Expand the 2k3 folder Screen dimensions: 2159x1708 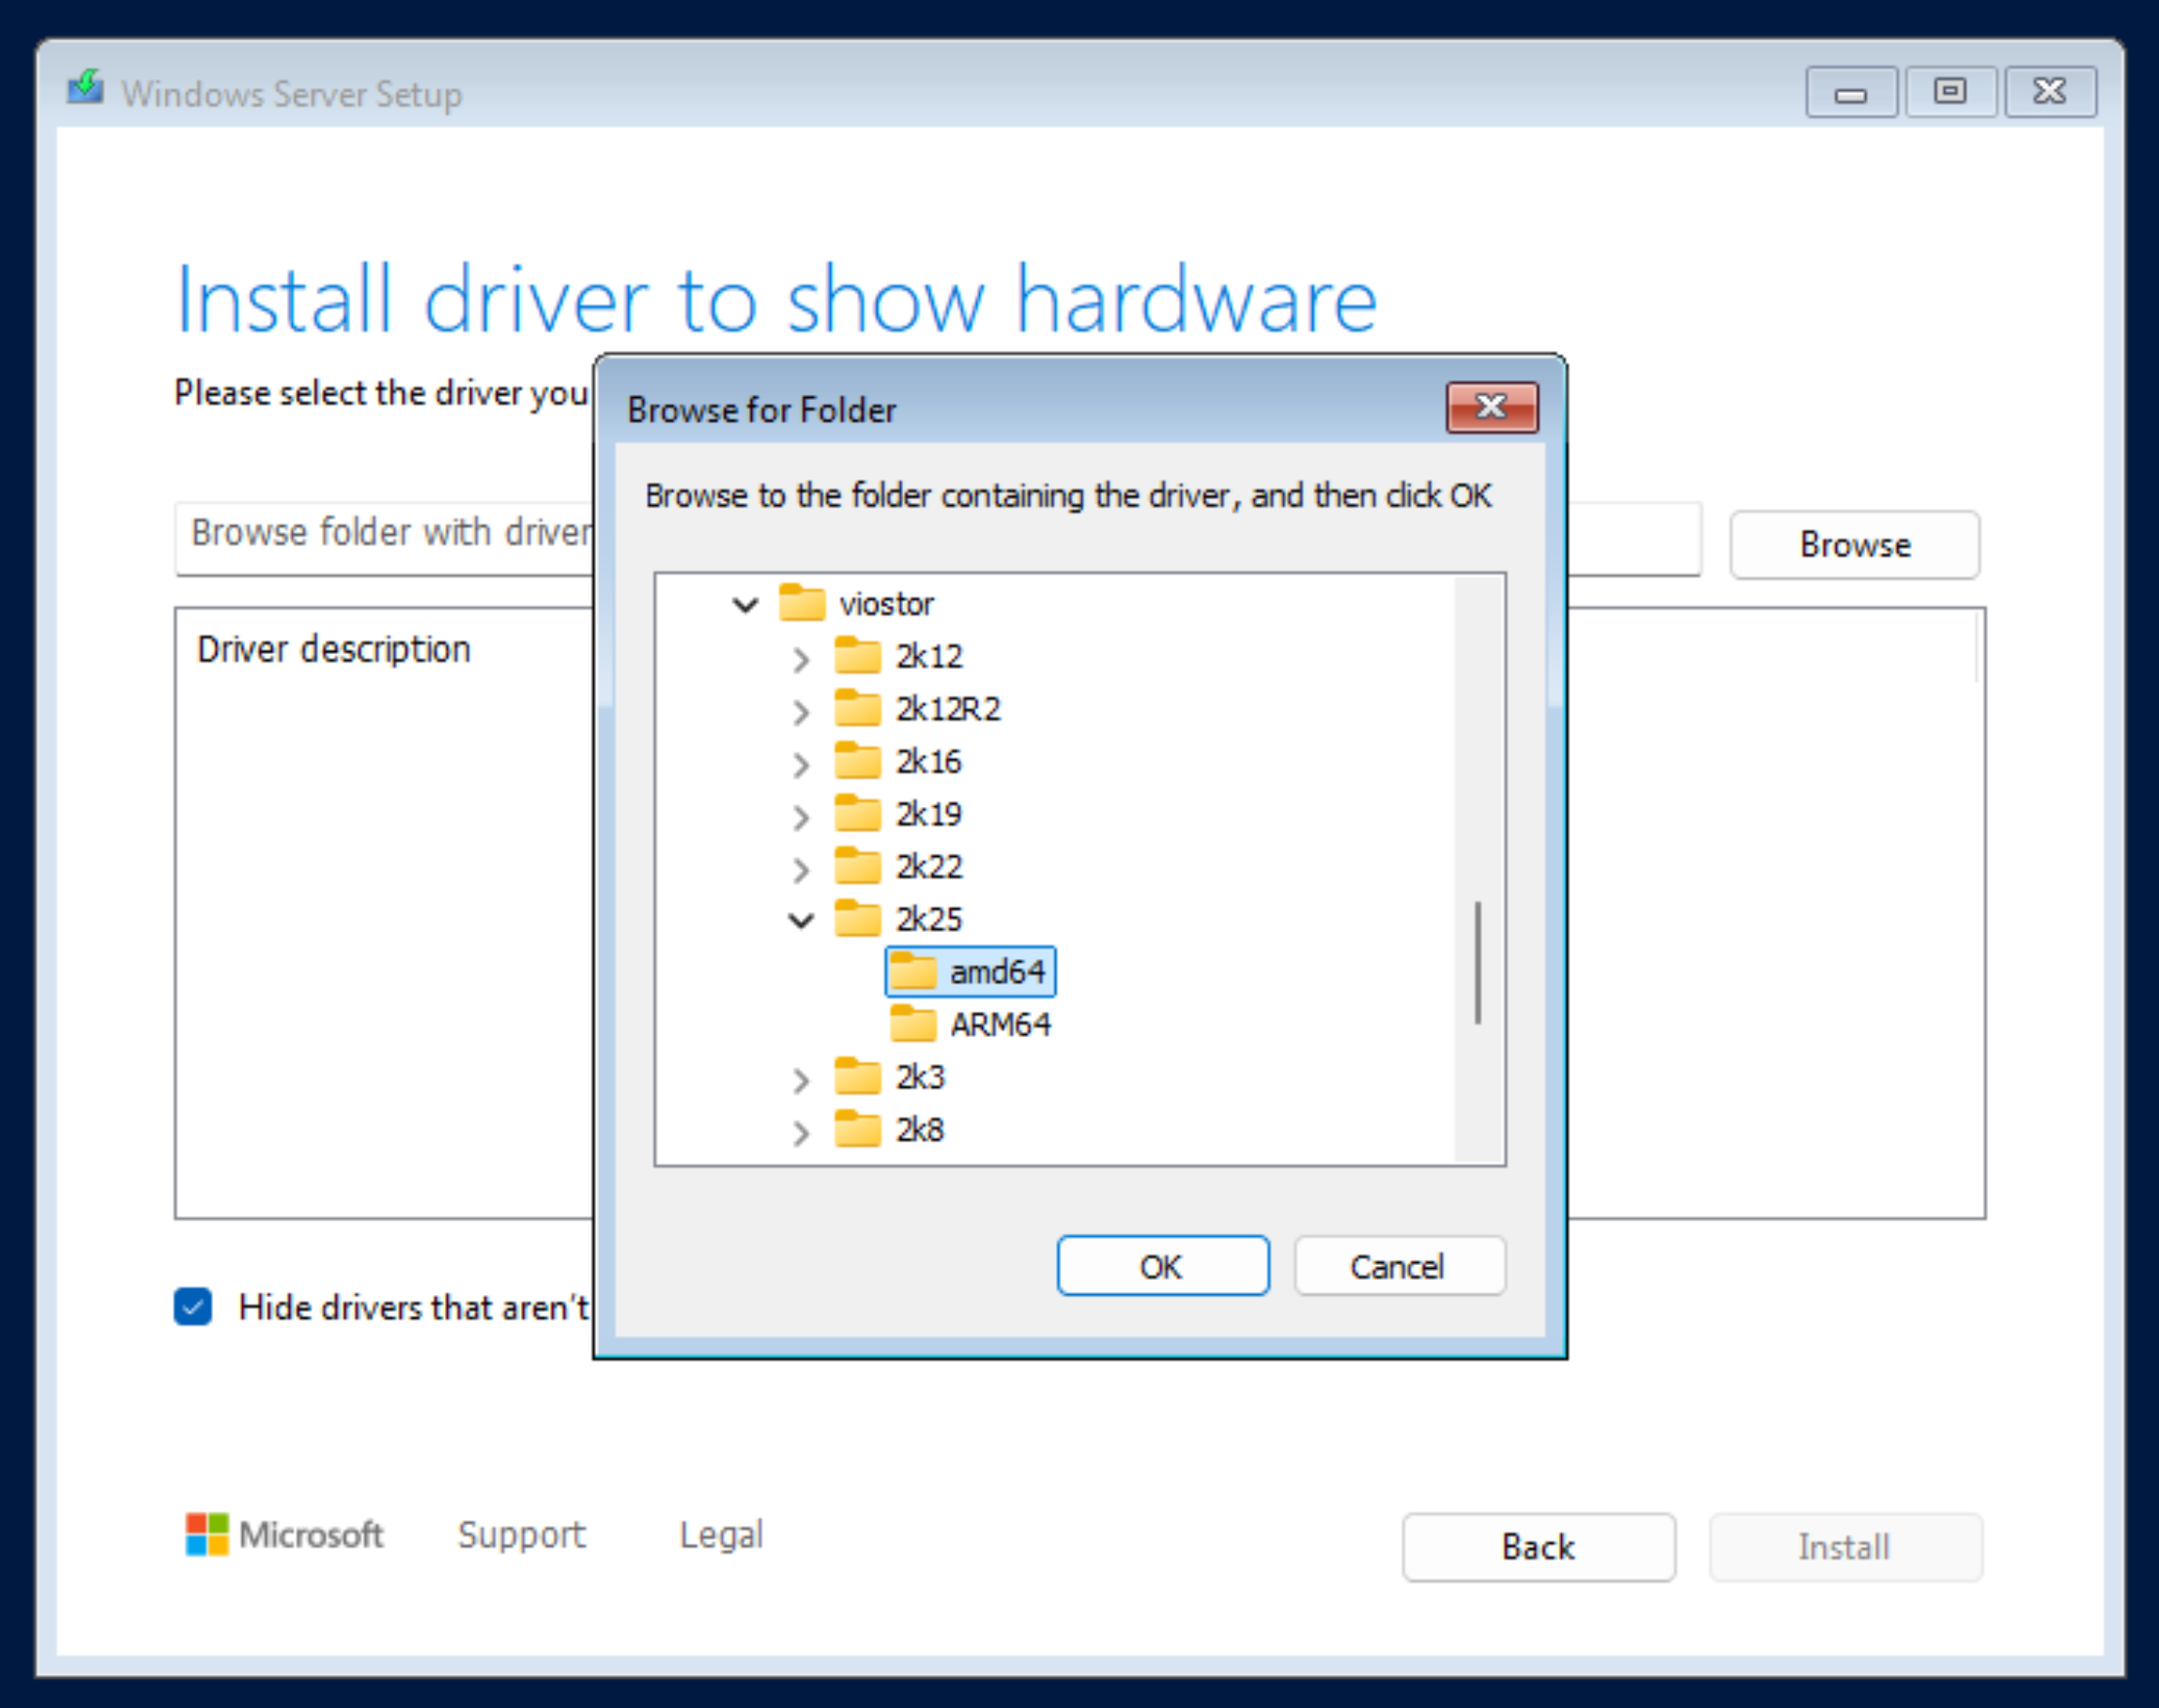pyautogui.click(x=801, y=1080)
